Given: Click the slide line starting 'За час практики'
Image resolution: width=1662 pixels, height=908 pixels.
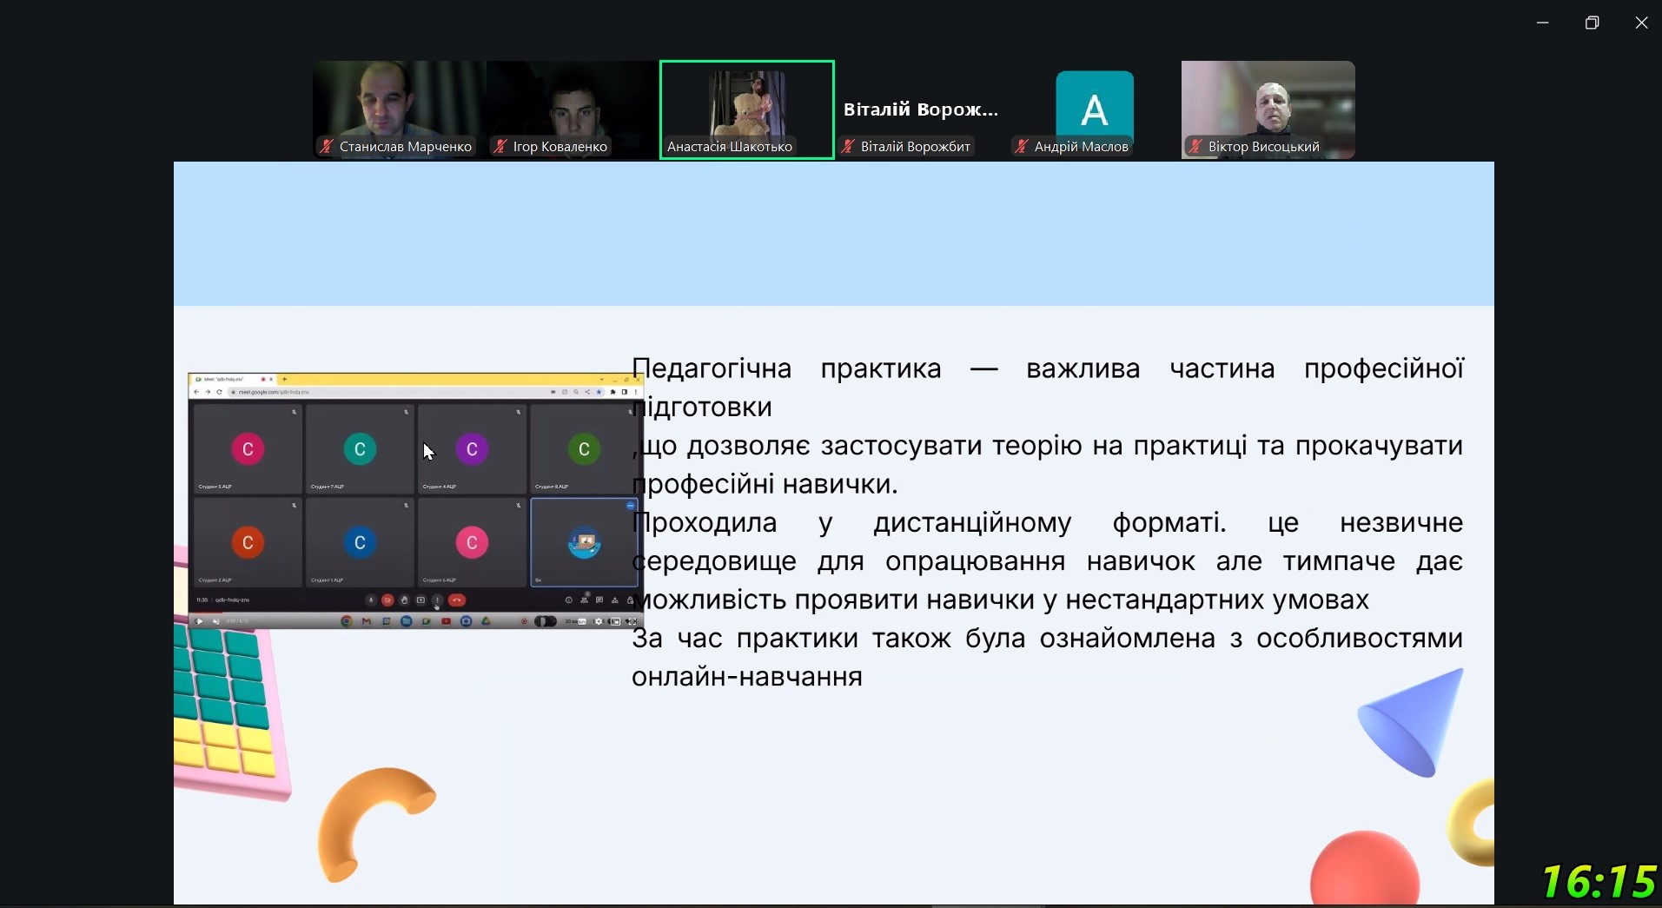Looking at the screenshot, I should [1048, 638].
